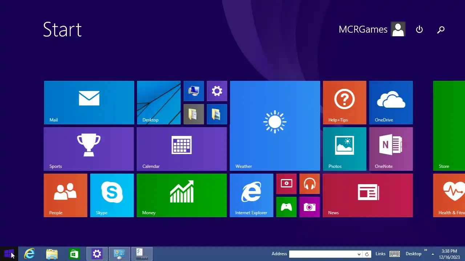Open the Camera tile
Screen dimensions: 465x261
(x=310, y=207)
